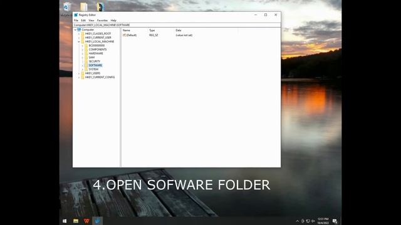This screenshot has height=225, width=401.
Task: Open the taskbar clock and date
Action: 323,221
